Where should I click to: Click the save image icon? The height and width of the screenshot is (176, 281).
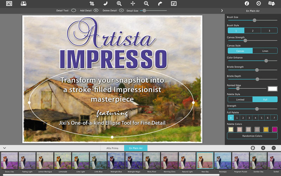click(x=23, y=4)
